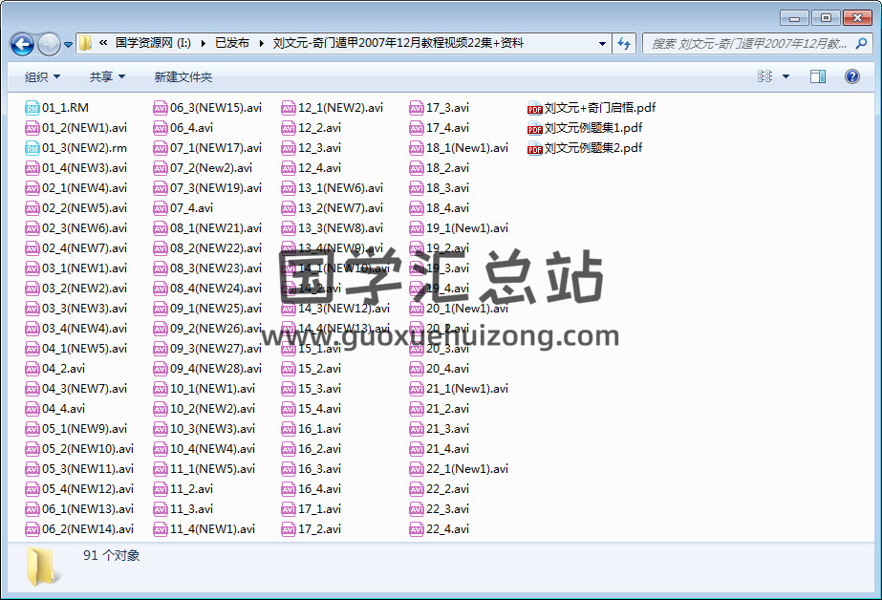The height and width of the screenshot is (600, 882).
Task: Select file name 11_2.avi
Action: click(x=191, y=488)
